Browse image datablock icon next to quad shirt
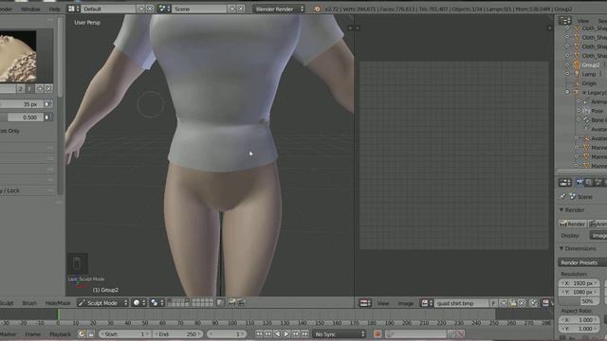Image resolution: width=607 pixels, height=341 pixels. [x=427, y=303]
